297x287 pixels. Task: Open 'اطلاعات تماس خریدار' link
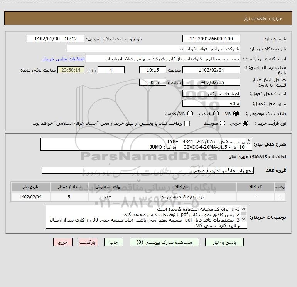64,59
